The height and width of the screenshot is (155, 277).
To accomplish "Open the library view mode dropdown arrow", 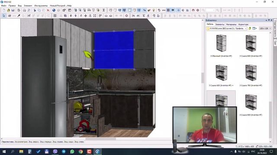I will pos(256,28).
